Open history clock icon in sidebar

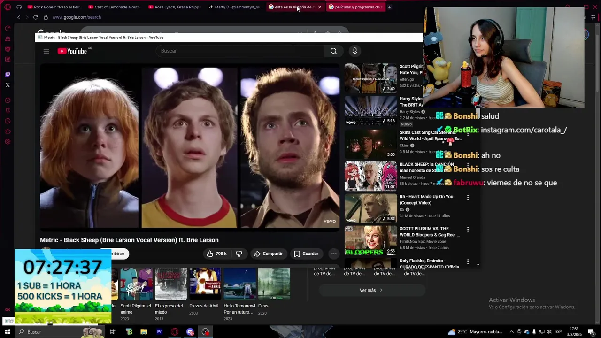pos(8,121)
